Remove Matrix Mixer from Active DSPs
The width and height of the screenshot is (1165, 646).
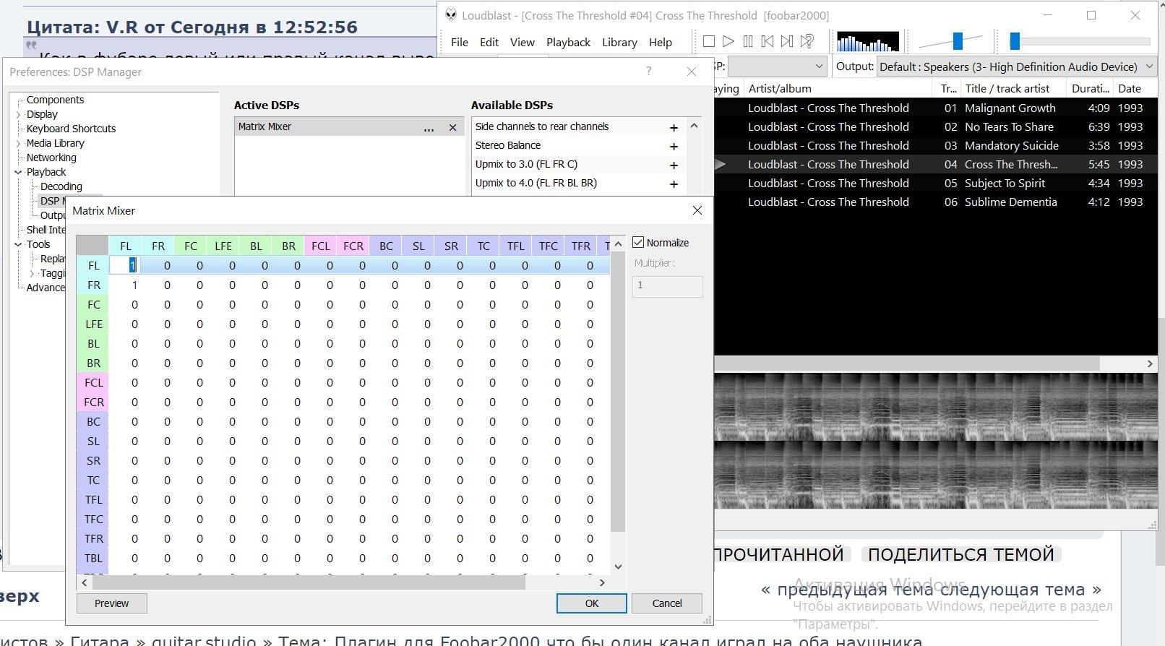click(x=453, y=127)
